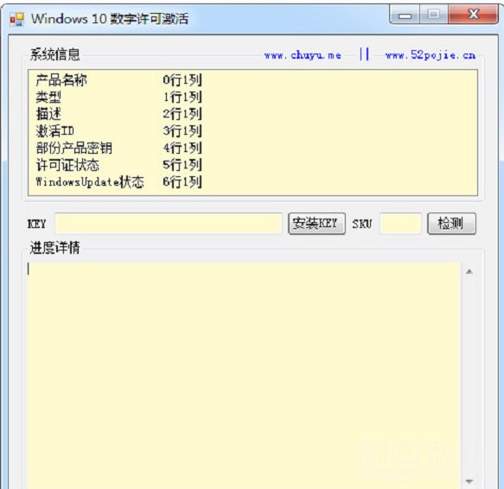Select the 描述 row
The image size is (504, 489).
click(x=252, y=114)
